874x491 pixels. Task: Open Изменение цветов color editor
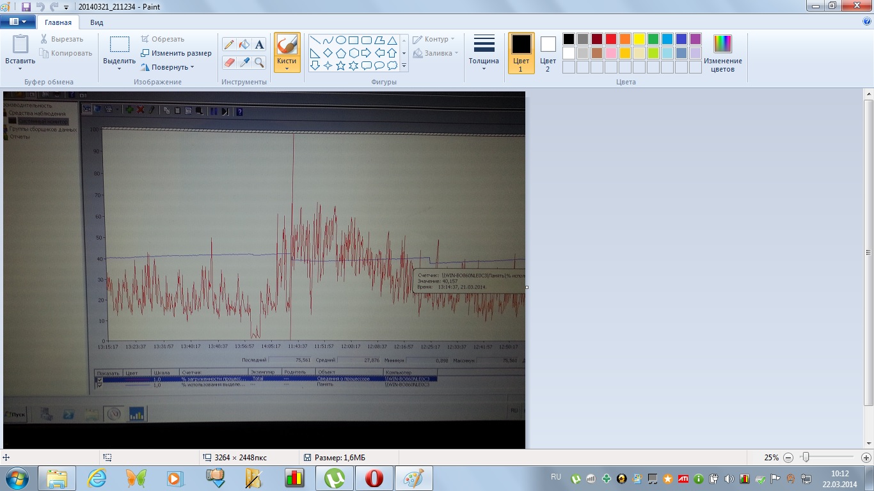[x=722, y=52]
